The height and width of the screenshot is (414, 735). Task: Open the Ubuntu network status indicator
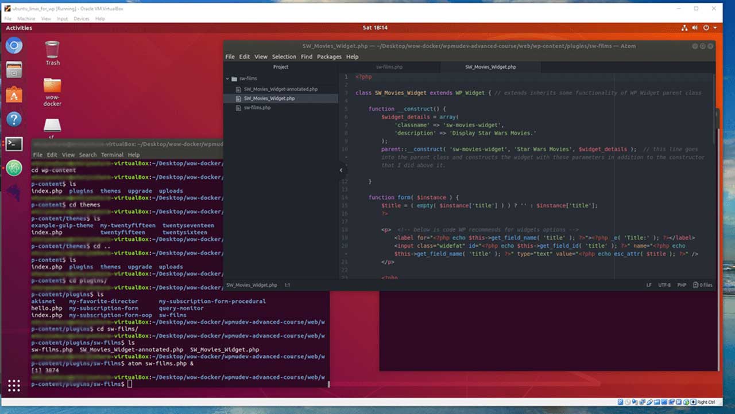click(684, 28)
